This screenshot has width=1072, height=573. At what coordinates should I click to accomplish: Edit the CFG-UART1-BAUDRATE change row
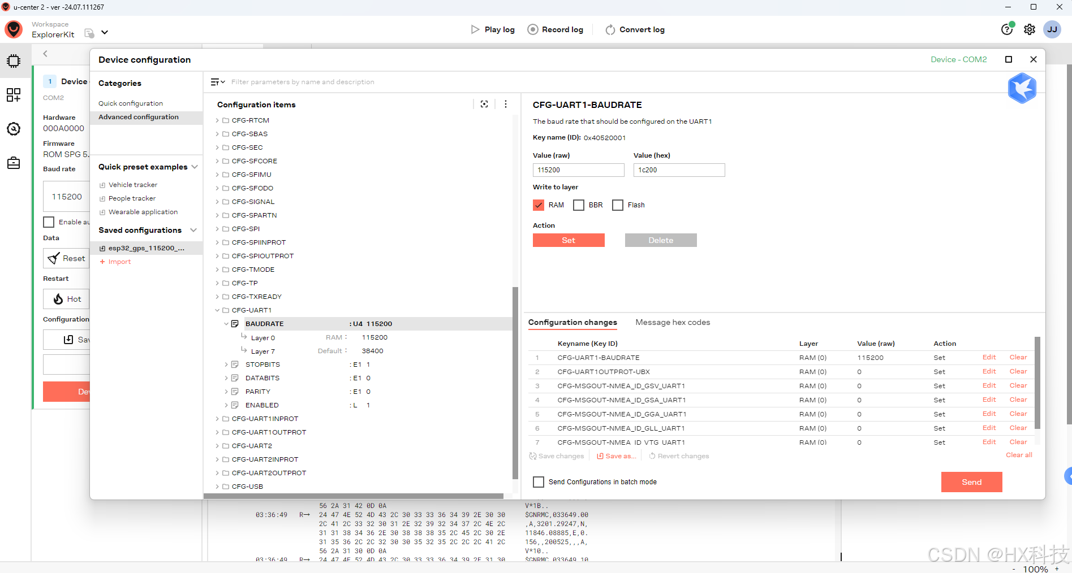(x=989, y=357)
